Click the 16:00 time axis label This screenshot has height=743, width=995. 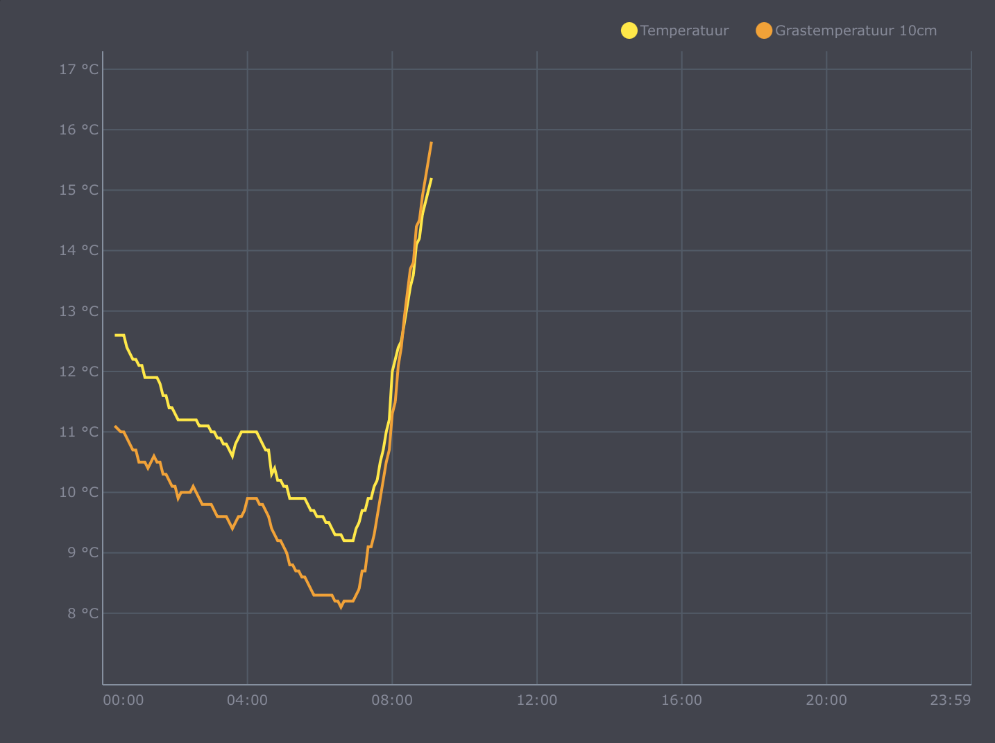681,700
